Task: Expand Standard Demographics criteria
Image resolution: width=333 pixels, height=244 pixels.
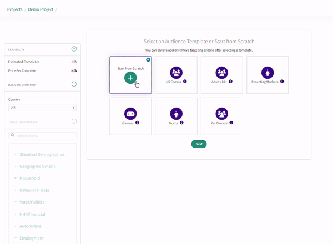Action: (x=42, y=154)
